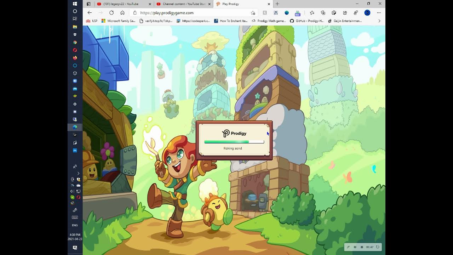453x255 pixels.
Task: Pause the screen recording control
Action: pos(355,247)
